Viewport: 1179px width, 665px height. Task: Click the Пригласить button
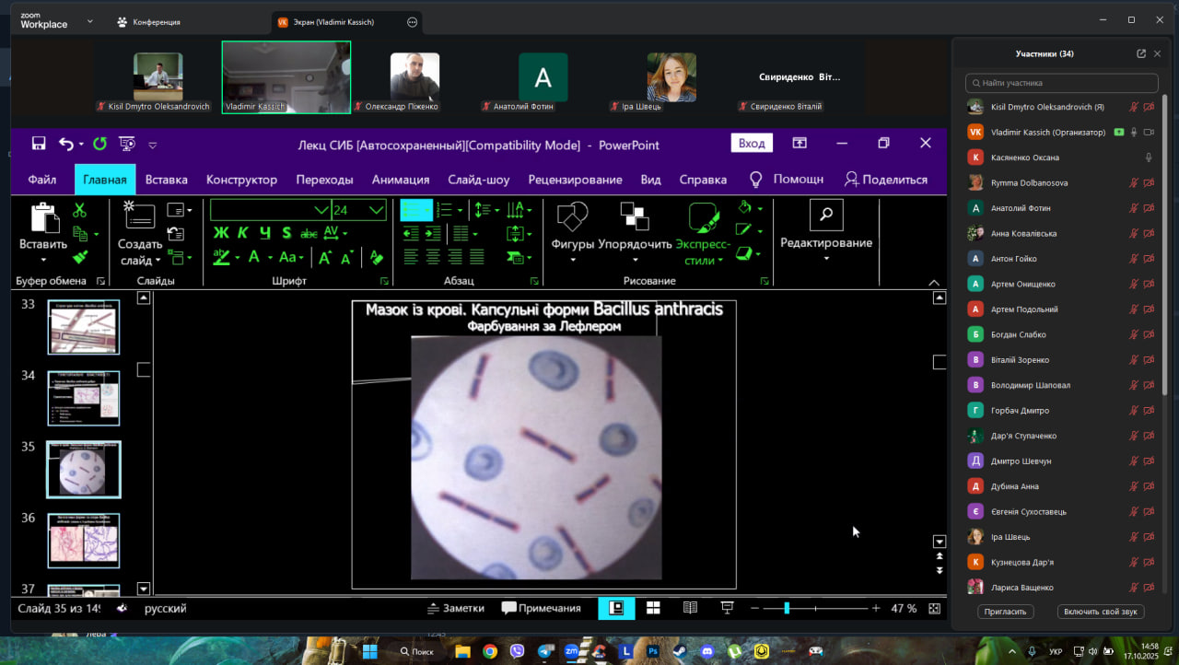(x=1006, y=612)
